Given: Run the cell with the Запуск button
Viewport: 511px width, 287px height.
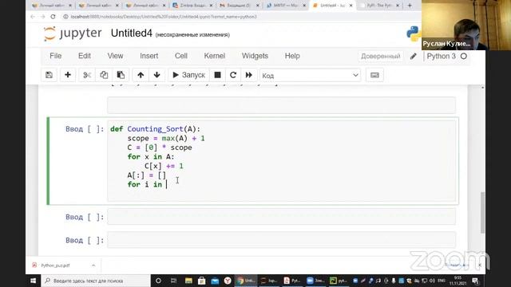Looking at the screenshot, I should point(188,75).
